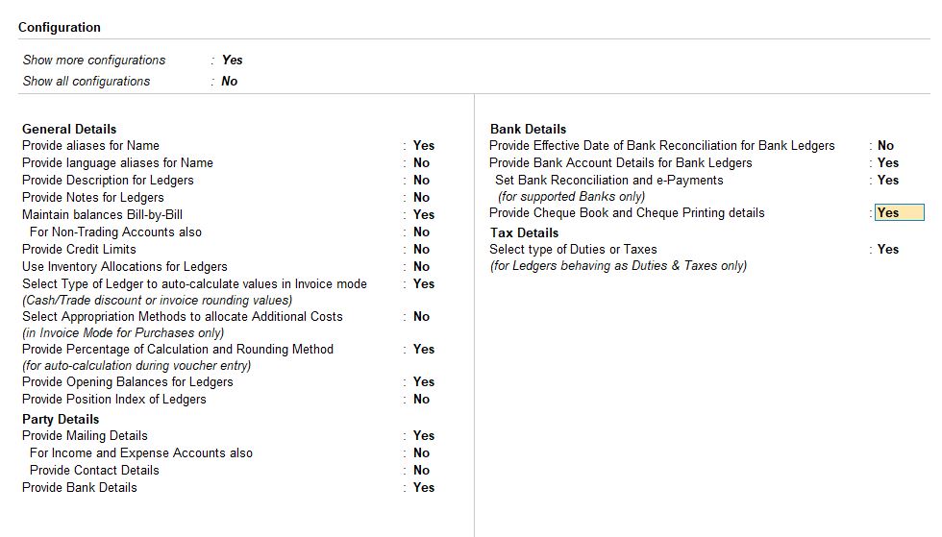
Task: Disable 'Provide Bank Details' under Party Details
Action: coord(423,487)
